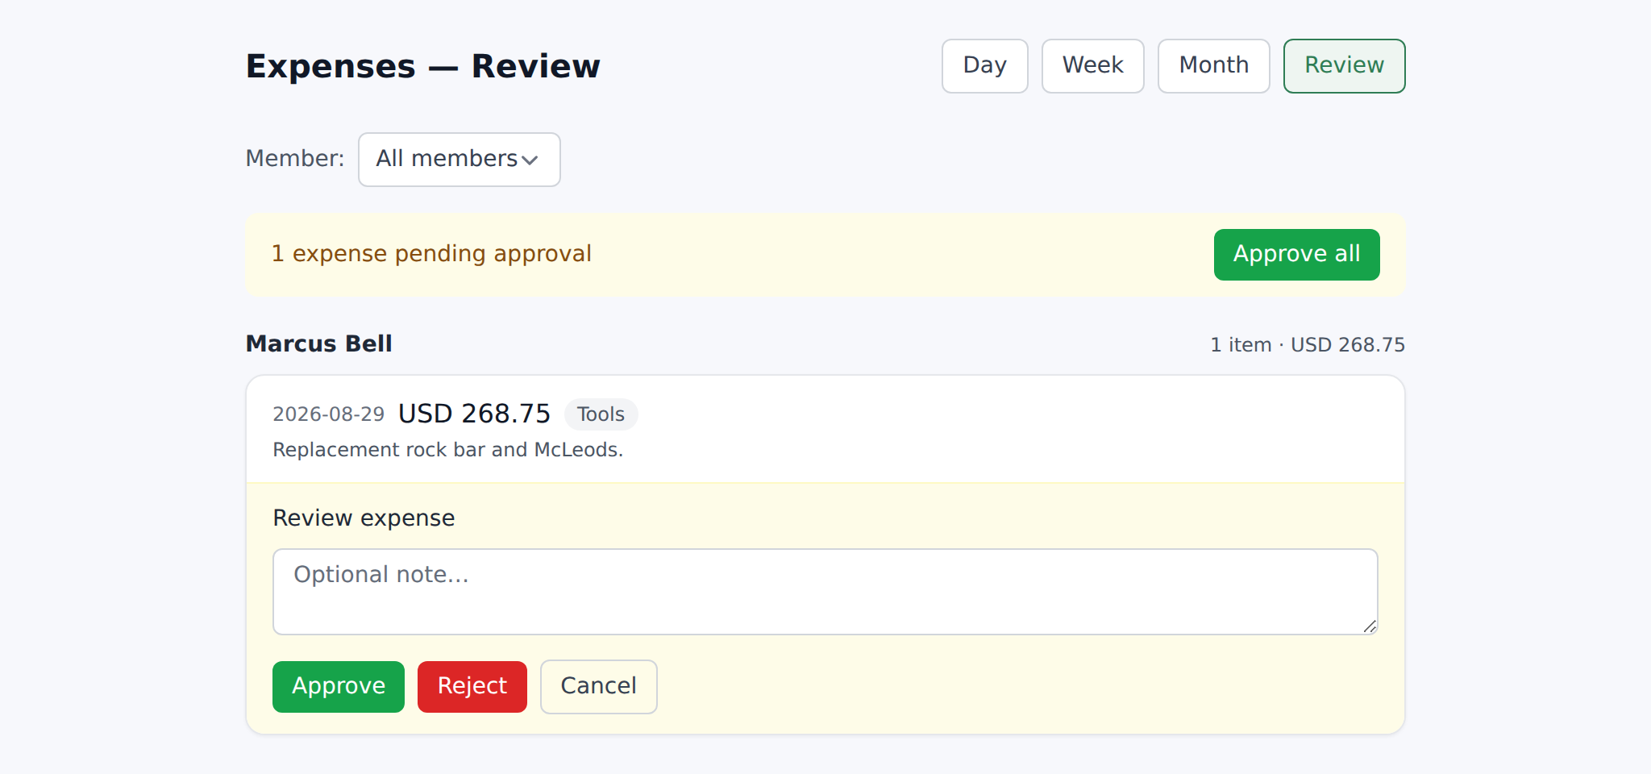Image resolution: width=1651 pixels, height=774 pixels.
Task: Open the All members dropdown
Action: click(x=459, y=160)
